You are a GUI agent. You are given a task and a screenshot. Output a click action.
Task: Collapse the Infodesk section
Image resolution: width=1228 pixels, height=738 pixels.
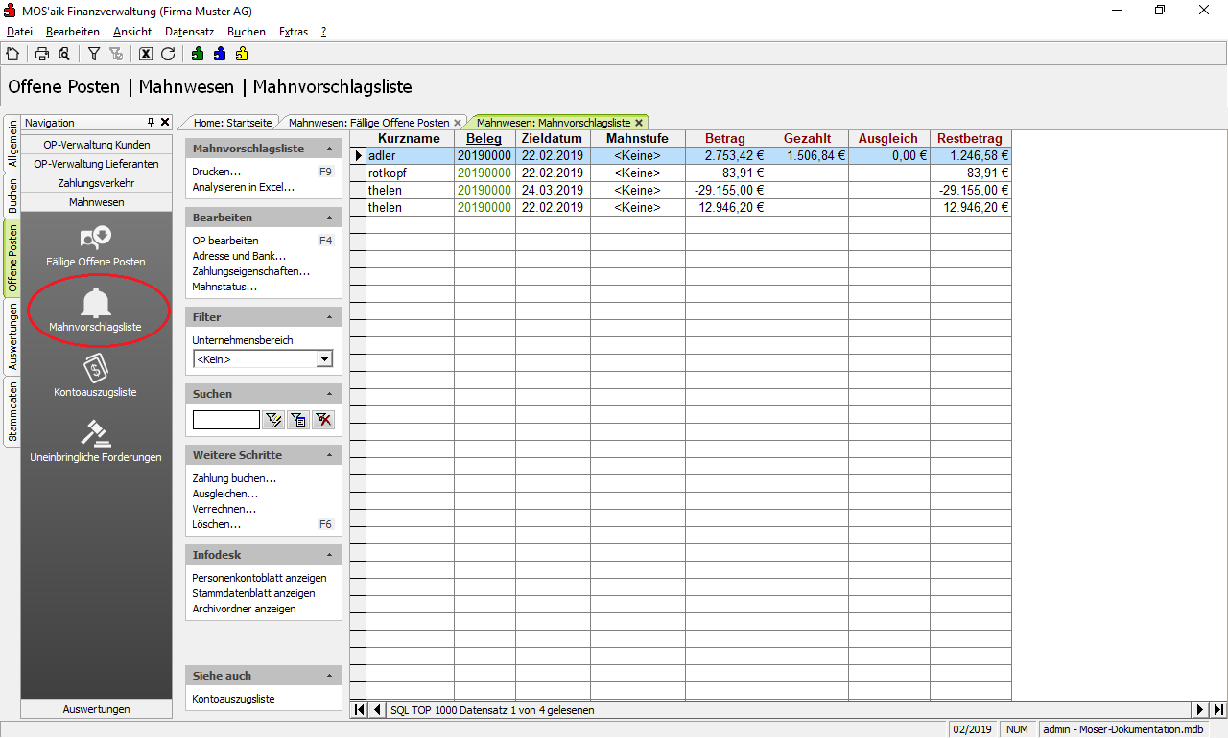(330, 555)
